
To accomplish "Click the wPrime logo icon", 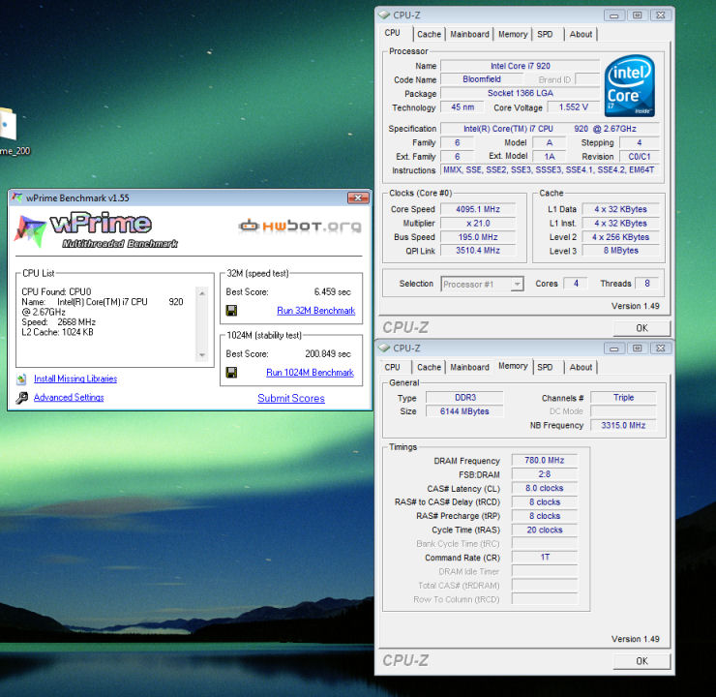I will pyautogui.click(x=30, y=231).
